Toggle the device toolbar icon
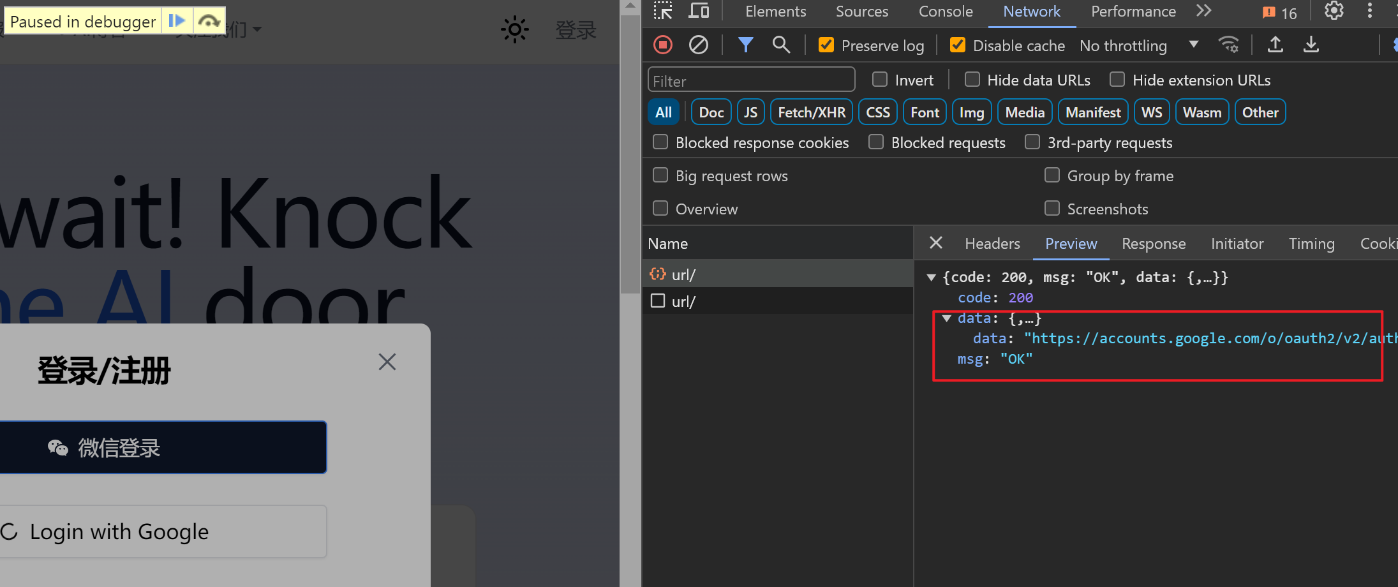Viewport: 1398px width, 587px height. (x=699, y=11)
